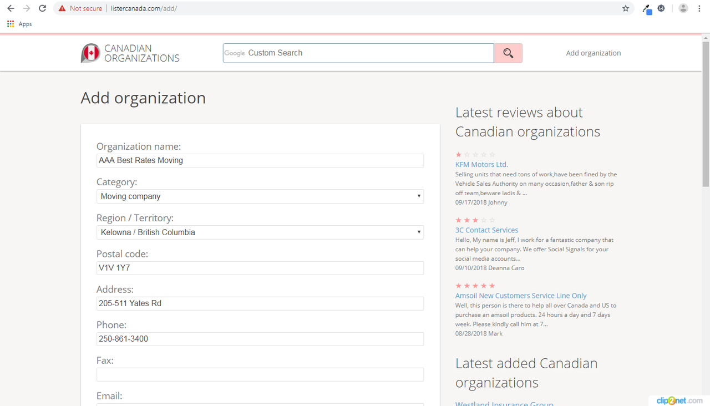Click the magnifier search button
Screen dimensions: 710x406
[508, 53]
